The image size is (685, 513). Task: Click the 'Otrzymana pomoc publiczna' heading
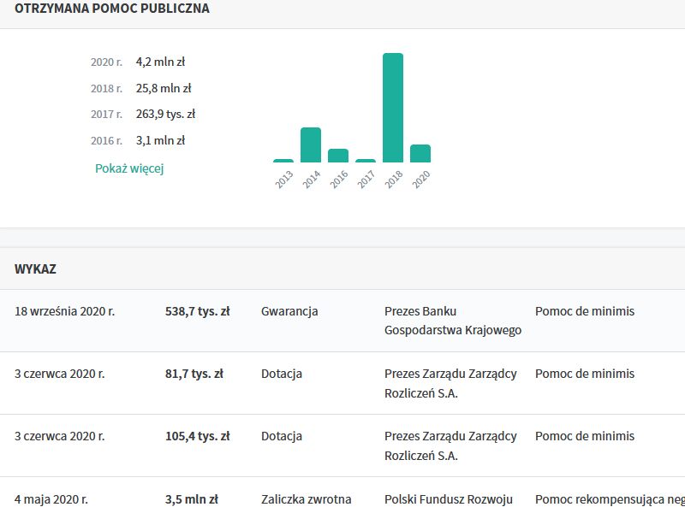pos(112,9)
